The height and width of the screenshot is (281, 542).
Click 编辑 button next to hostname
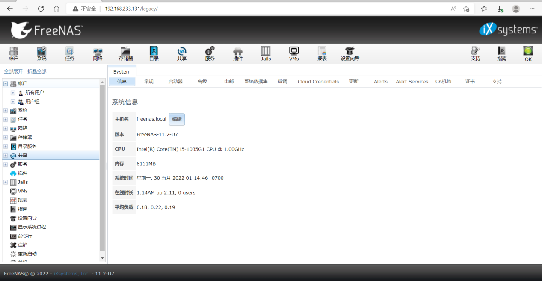[177, 119]
